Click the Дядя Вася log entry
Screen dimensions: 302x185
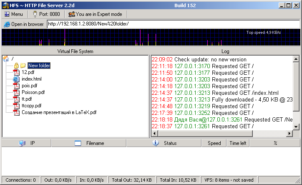(222, 119)
